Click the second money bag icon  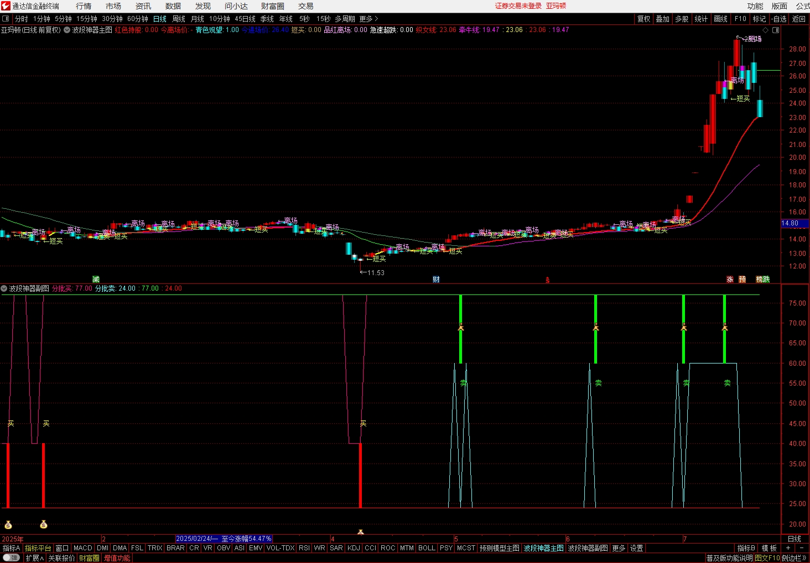(44, 524)
